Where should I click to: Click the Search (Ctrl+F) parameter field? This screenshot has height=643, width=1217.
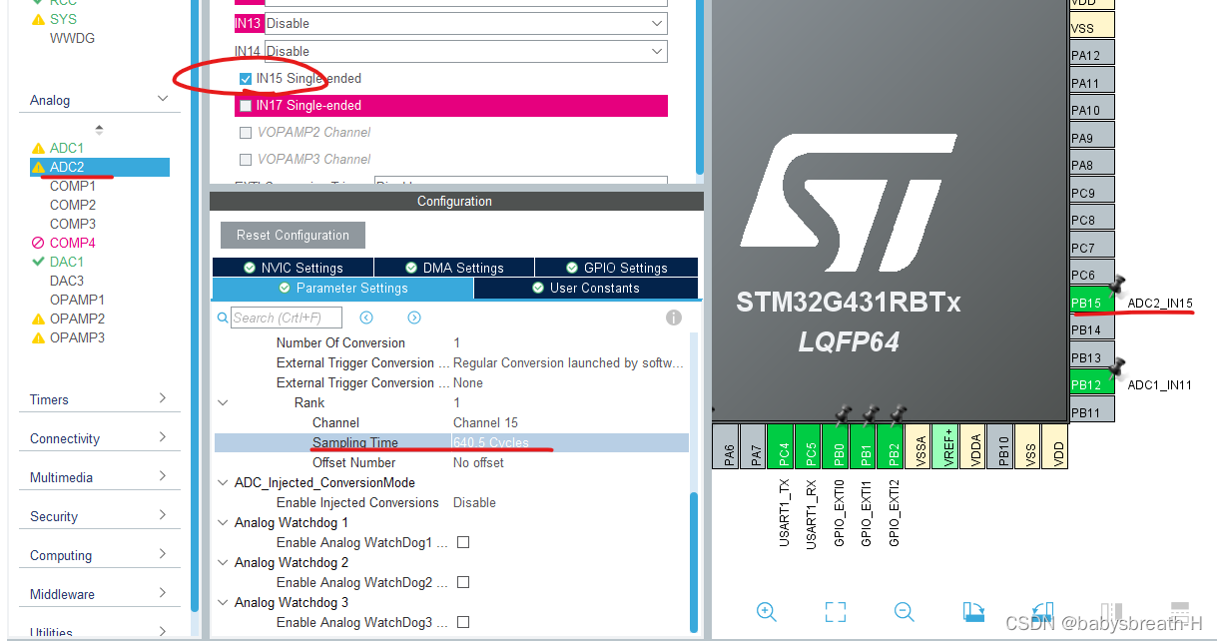(287, 318)
